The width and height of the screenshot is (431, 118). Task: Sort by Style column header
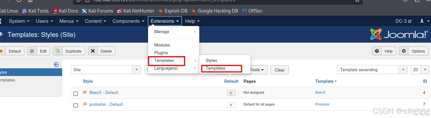pyautogui.click(x=88, y=81)
